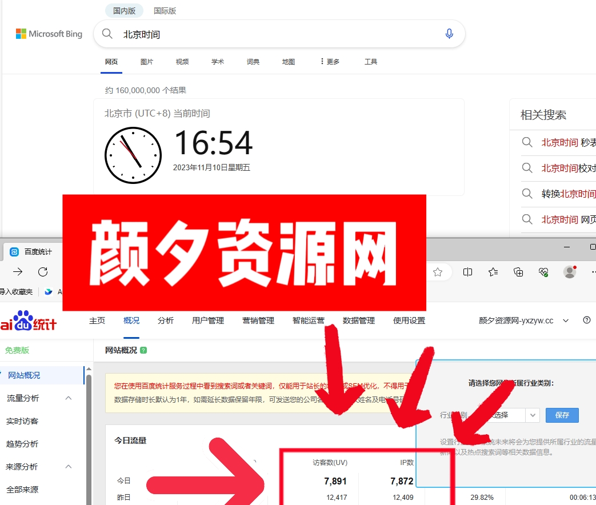596x505 pixels.
Task: Switch to the 国际版 tab
Action: (165, 10)
